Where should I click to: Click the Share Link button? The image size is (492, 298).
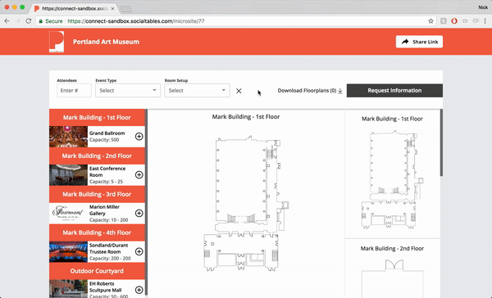419,42
